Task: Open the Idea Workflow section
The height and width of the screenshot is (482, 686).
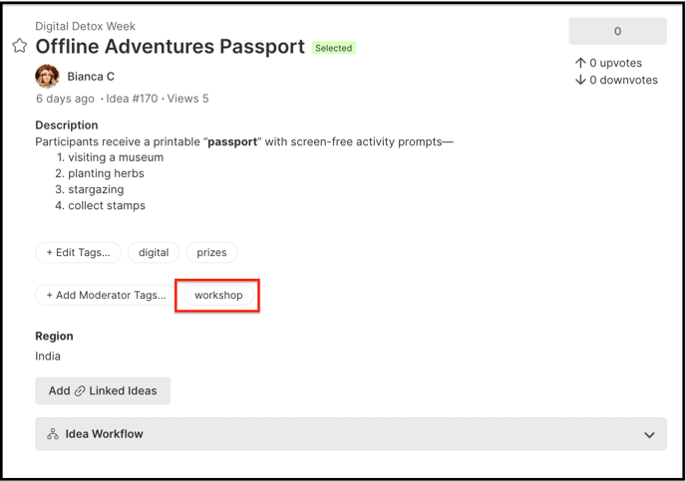Action: click(104, 434)
